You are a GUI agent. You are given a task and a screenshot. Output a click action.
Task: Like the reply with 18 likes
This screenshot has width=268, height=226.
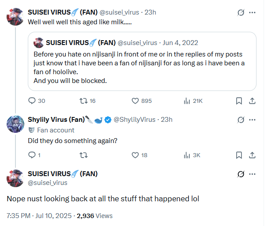[136, 155]
